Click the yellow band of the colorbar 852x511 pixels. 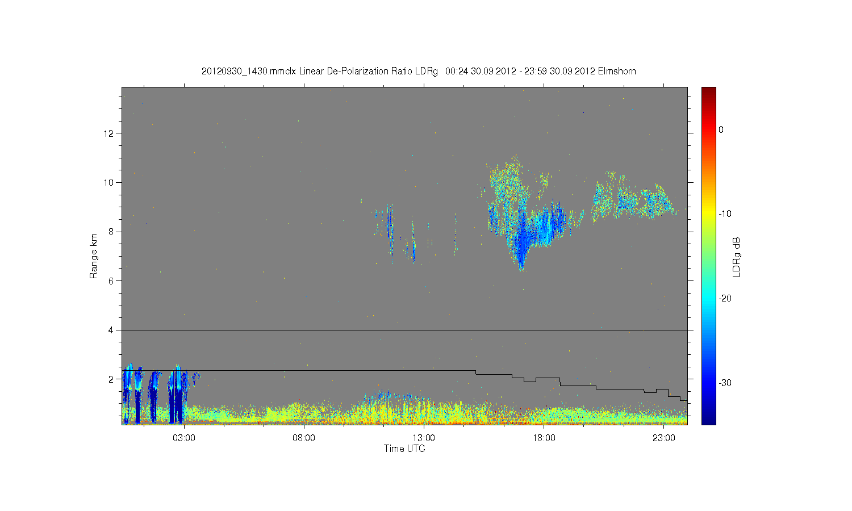[x=709, y=214]
